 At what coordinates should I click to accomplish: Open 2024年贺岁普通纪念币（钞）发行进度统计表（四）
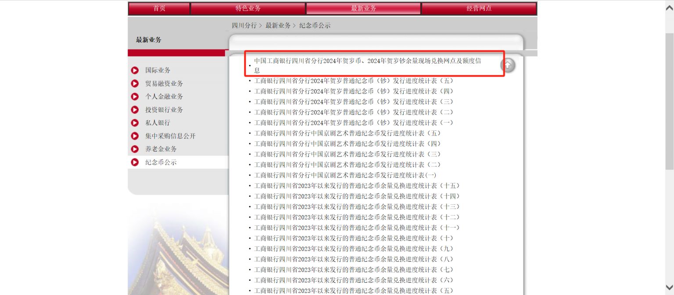click(x=354, y=91)
